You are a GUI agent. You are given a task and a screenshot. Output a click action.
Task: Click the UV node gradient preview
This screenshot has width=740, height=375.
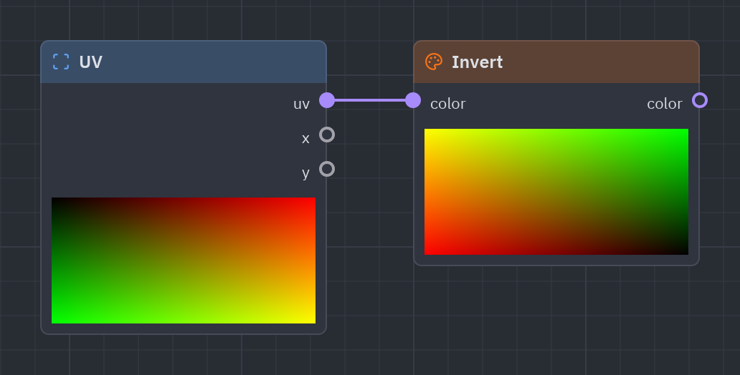click(x=184, y=260)
